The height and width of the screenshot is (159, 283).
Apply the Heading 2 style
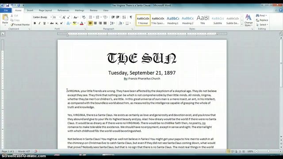[187, 20]
